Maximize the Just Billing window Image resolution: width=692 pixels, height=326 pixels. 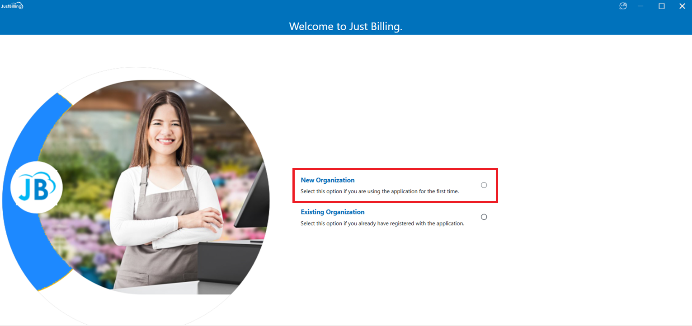point(661,6)
